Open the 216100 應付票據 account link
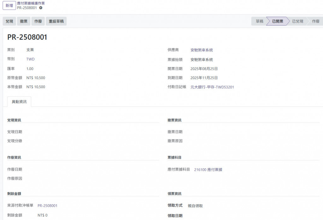The height and width of the screenshot is (220, 323). tap(208, 170)
